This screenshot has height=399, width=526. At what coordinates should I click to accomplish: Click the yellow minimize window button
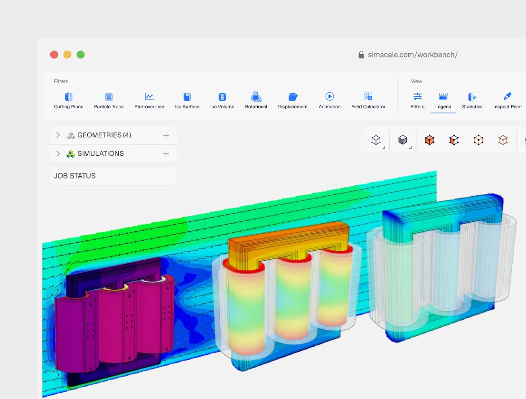click(x=67, y=55)
